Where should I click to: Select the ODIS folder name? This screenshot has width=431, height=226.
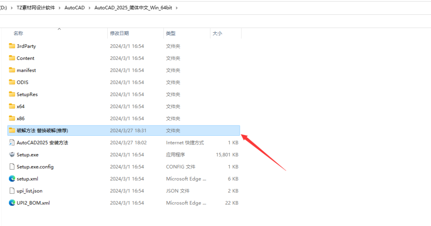(x=22, y=83)
